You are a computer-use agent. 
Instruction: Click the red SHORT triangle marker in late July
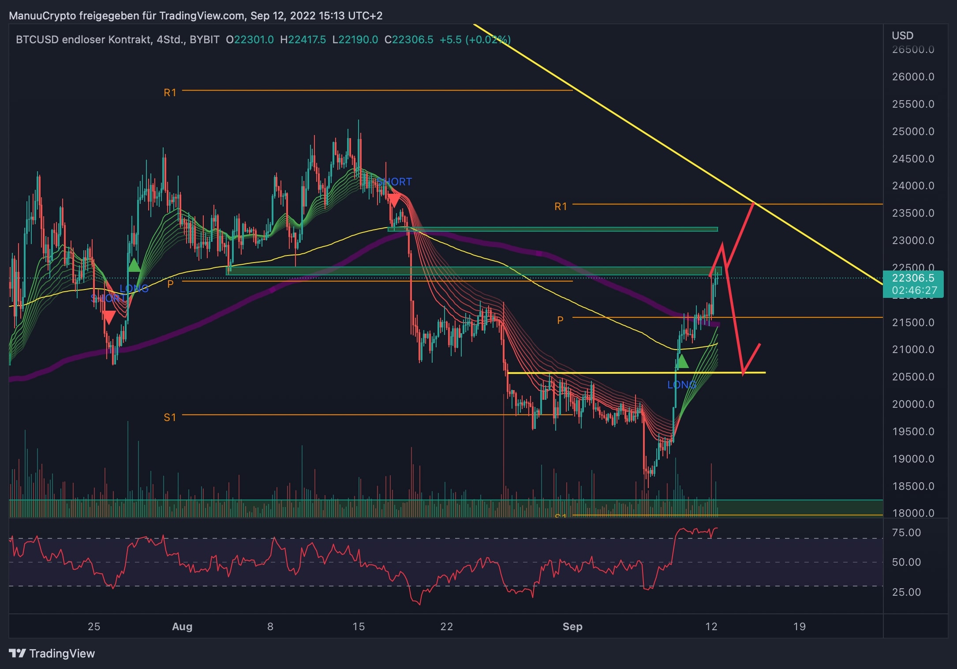(108, 317)
